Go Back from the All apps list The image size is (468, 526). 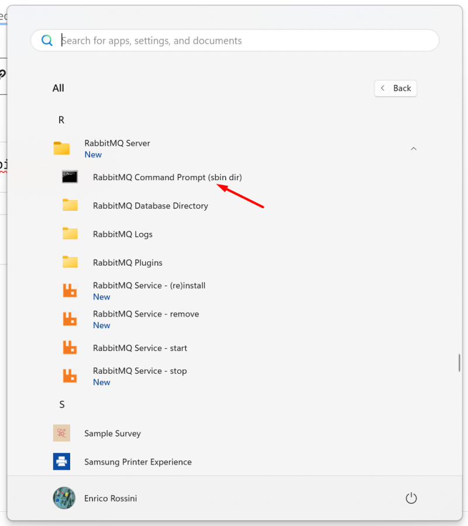tap(395, 88)
